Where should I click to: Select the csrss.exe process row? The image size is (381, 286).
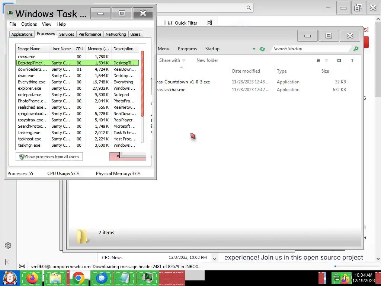point(78,57)
